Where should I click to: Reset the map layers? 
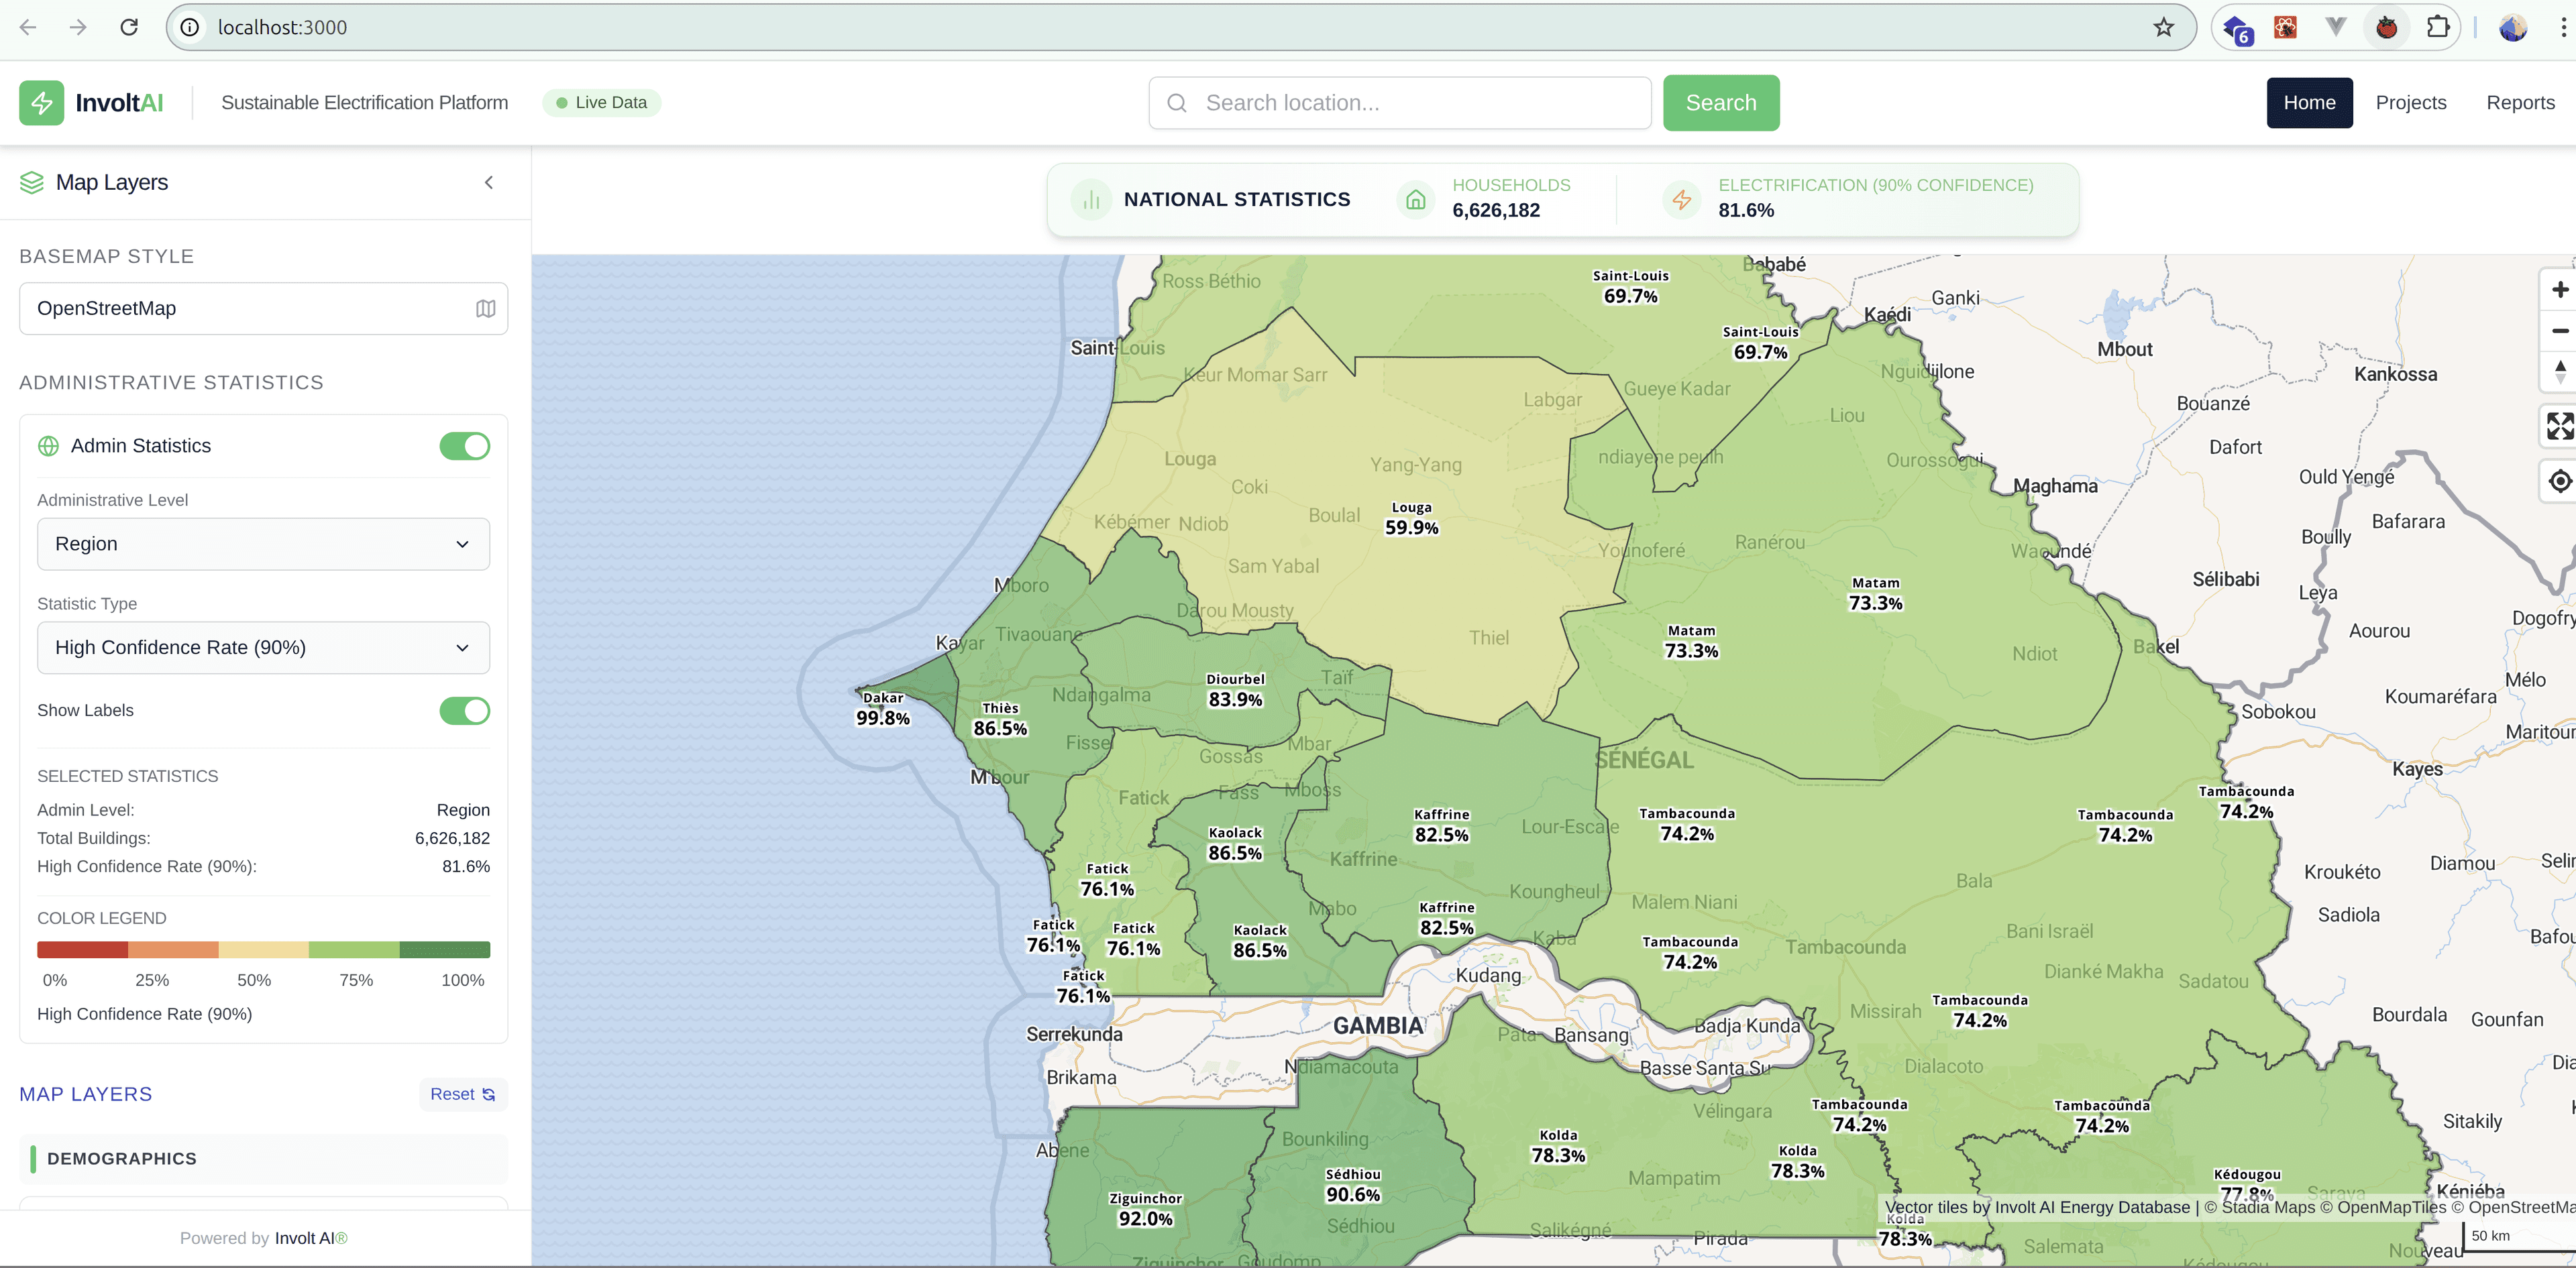click(463, 1094)
